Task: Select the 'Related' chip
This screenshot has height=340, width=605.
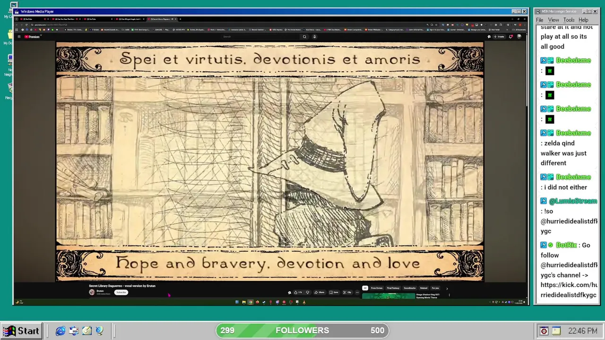Action: coord(424,288)
